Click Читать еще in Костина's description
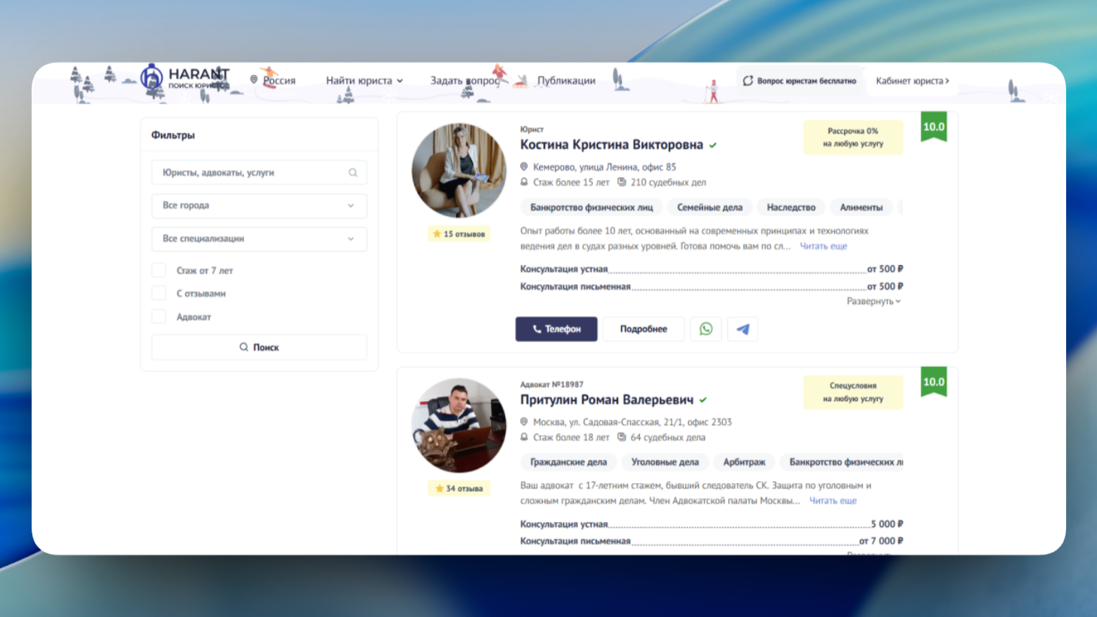The image size is (1097, 617). [823, 246]
